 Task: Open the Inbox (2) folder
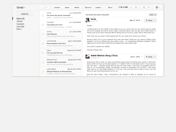tap(21, 19)
